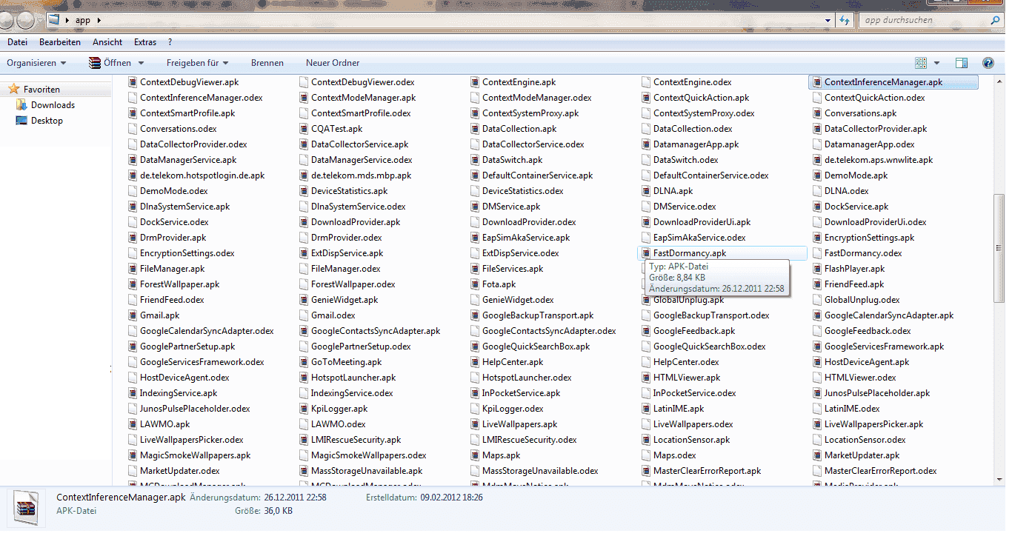The image size is (1012, 539).
Task: Click the CQATest.apk icon
Action: click(303, 129)
